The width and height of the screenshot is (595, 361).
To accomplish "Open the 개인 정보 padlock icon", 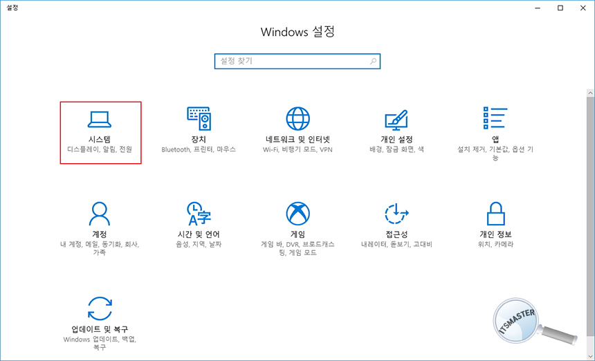I will tap(495, 214).
